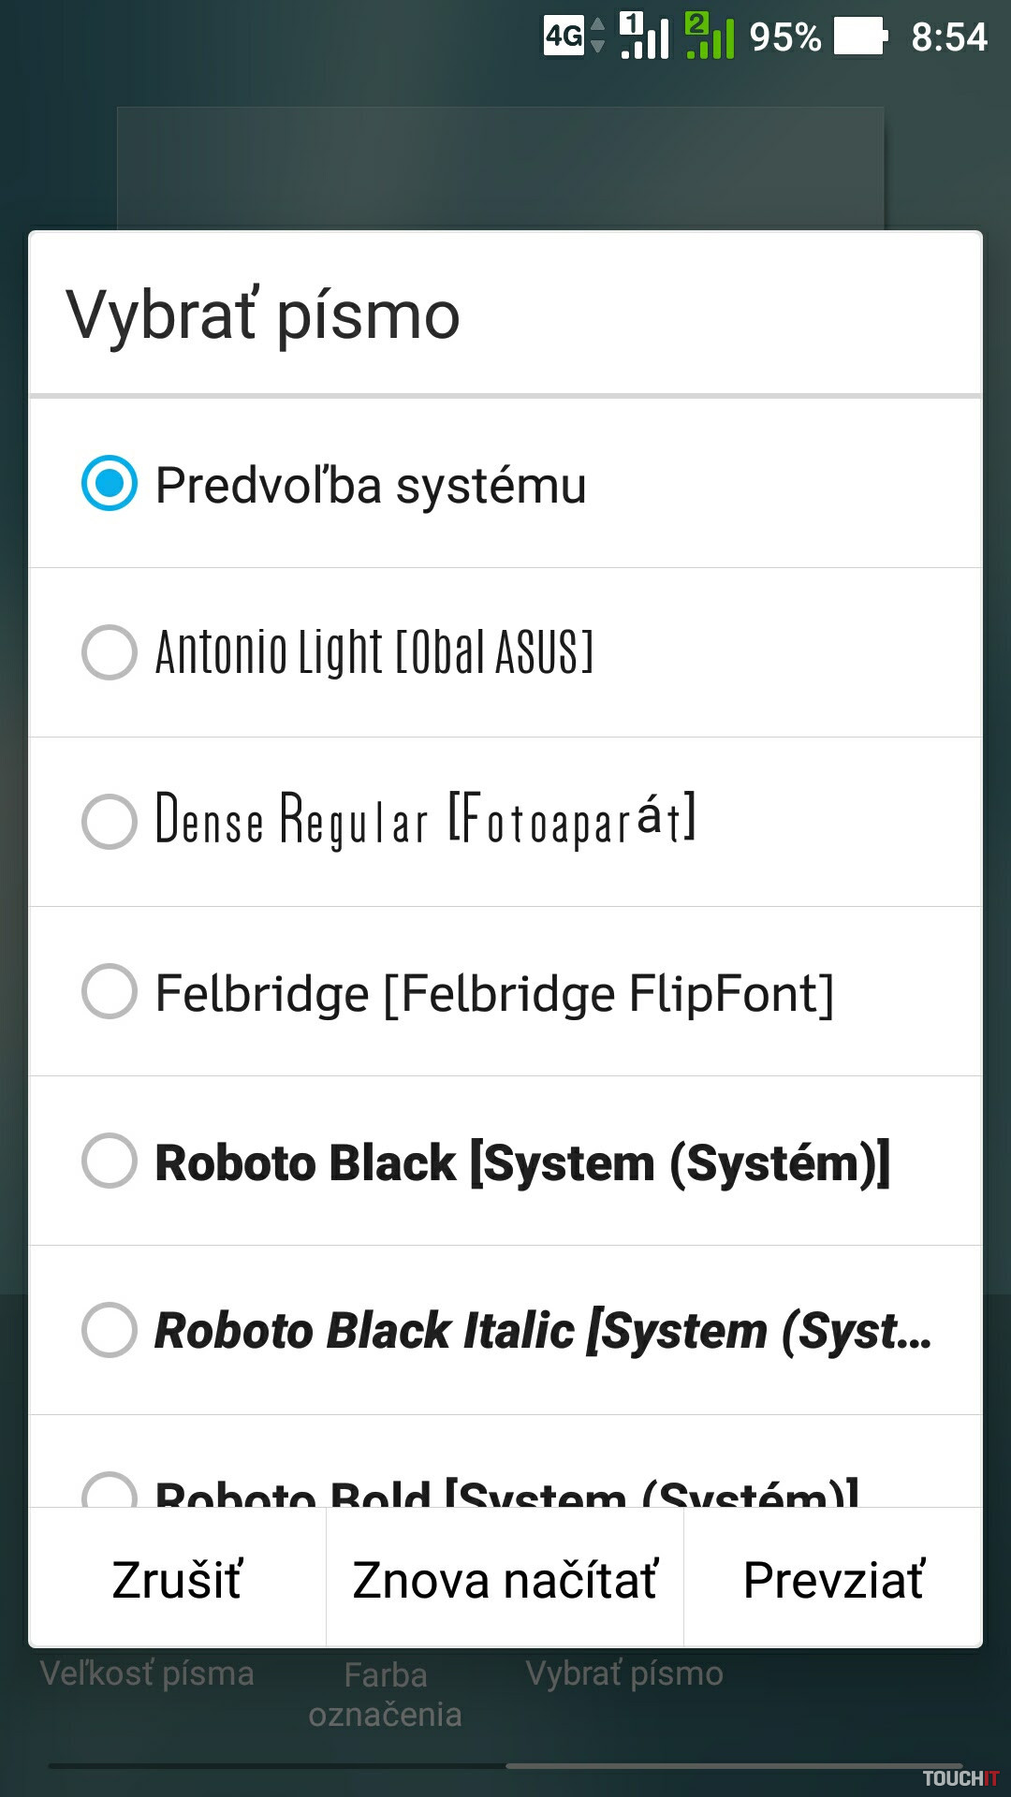This screenshot has height=1797, width=1011.
Task: Tap the 4G network status icon
Action: pyautogui.click(x=564, y=37)
